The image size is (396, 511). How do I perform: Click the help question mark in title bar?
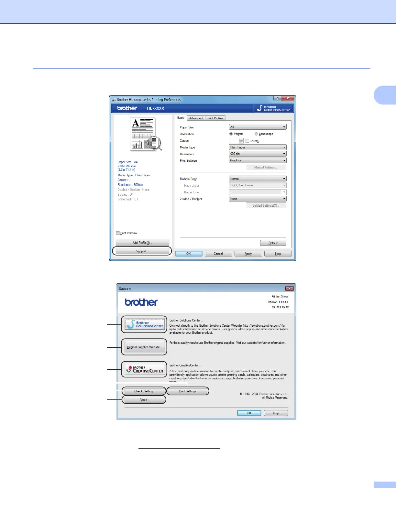coord(277,99)
